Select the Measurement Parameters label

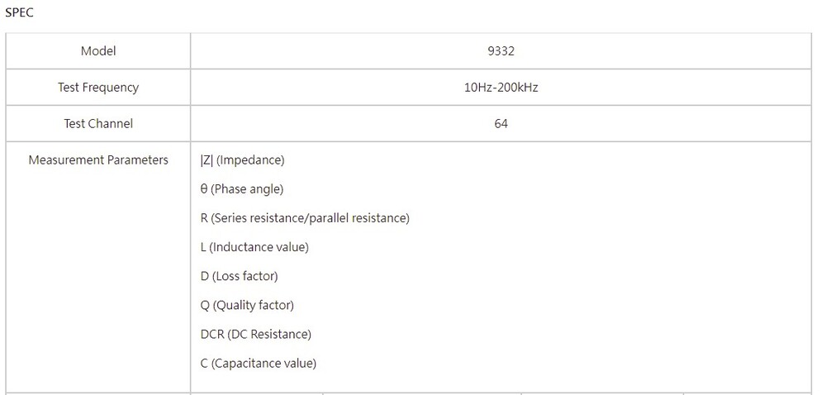98,160
